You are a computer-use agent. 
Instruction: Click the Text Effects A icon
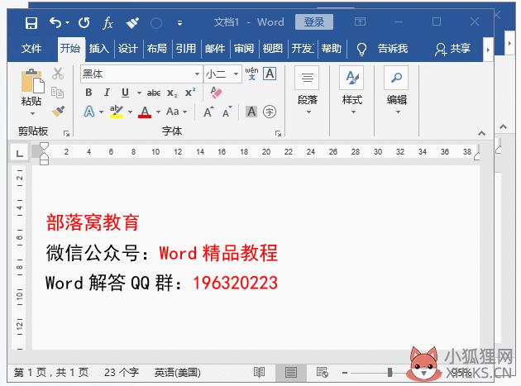(x=89, y=112)
